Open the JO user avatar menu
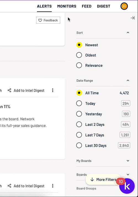This screenshot has width=138, height=197. coord(124,6)
